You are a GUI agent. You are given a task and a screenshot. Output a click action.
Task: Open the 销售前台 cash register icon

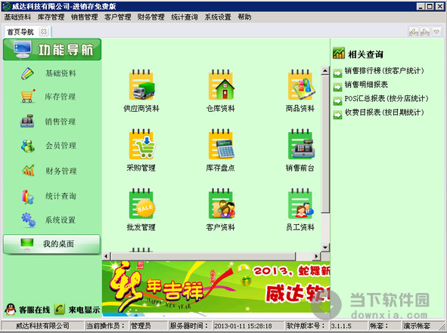coord(301,144)
